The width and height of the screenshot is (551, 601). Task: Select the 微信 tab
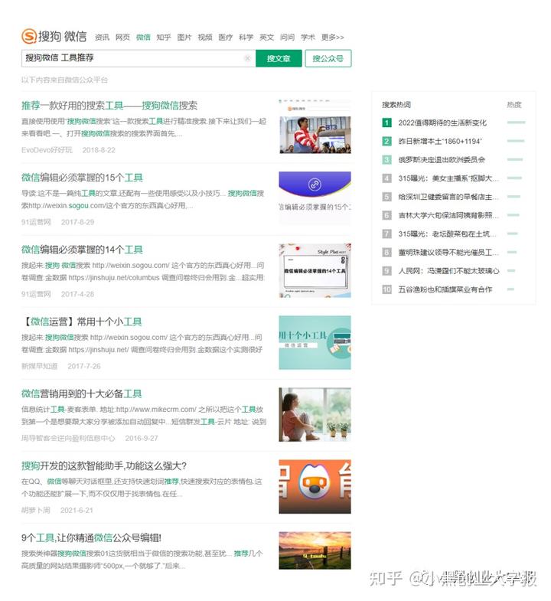point(143,38)
